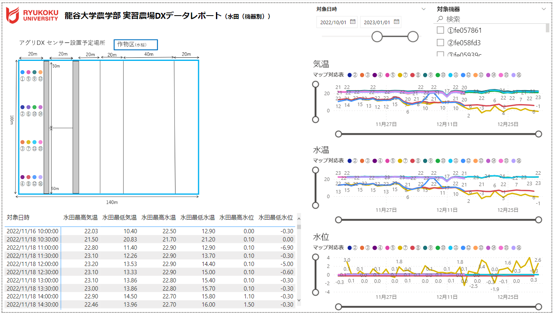Screen dimensions: 553x314
Task: Select legend dot ⑫ in the 水温 chart
Action: [463, 160]
